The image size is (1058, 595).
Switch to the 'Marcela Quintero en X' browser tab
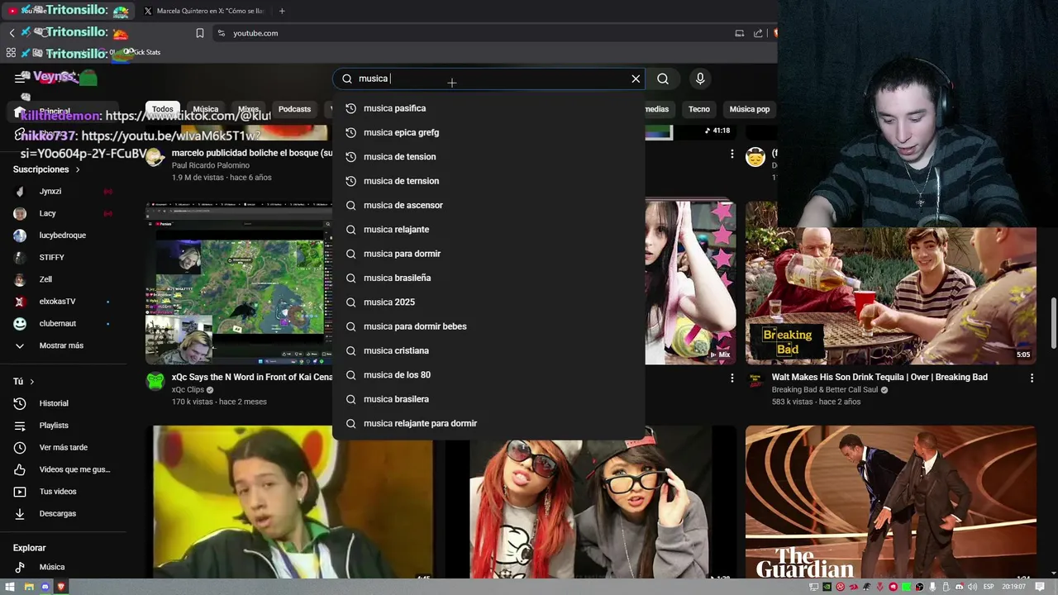pos(204,11)
